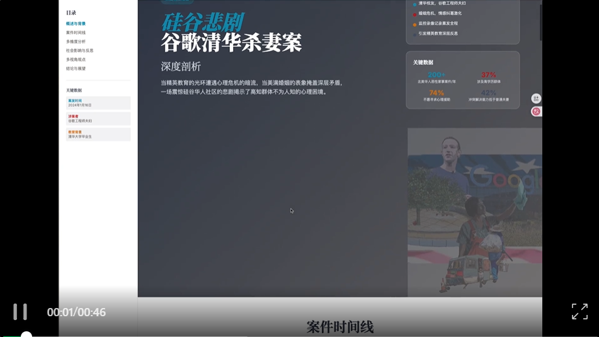Click the 200+ statistic value

pyautogui.click(x=436, y=75)
